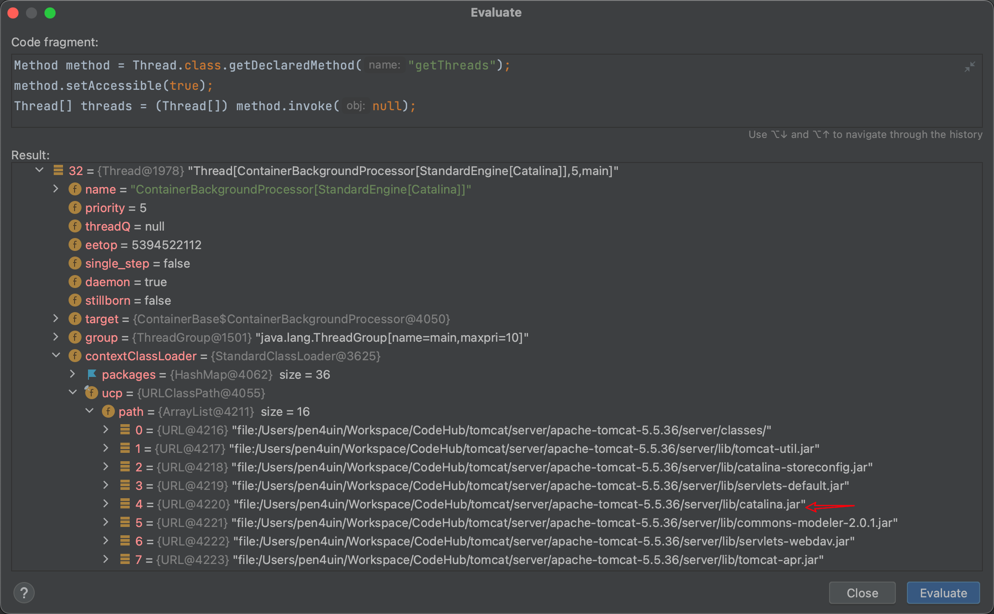Click the Close button

click(862, 593)
